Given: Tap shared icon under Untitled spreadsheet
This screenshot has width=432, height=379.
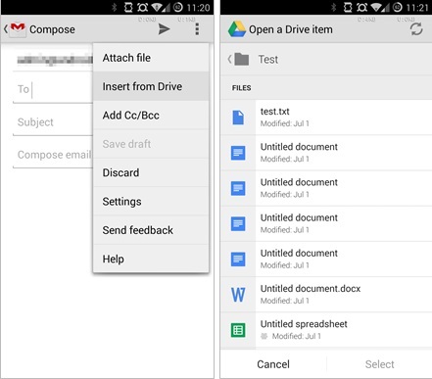Looking at the screenshot, I should click(x=264, y=336).
